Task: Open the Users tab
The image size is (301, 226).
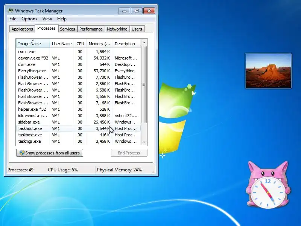Action: click(137, 29)
